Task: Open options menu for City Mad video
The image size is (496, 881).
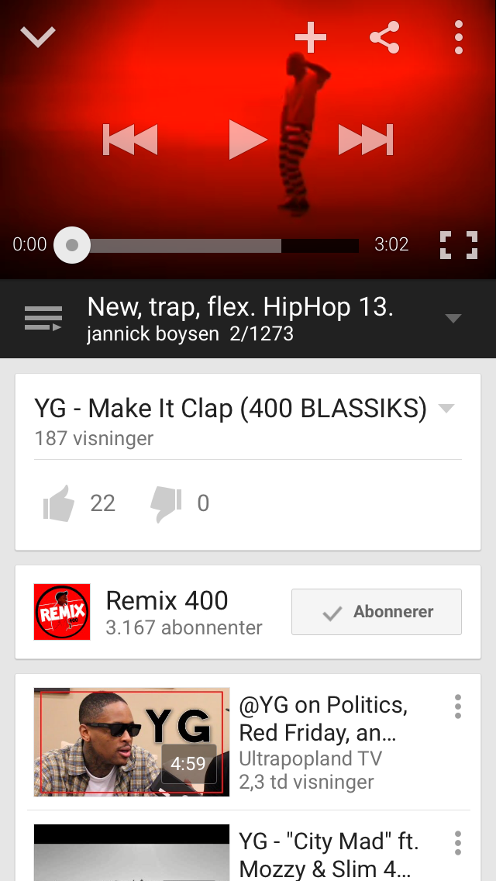Action: pyautogui.click(x=458, y=843)
